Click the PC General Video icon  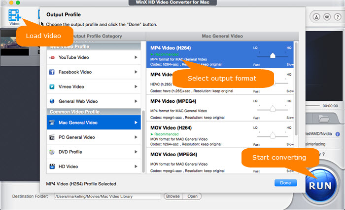pos(52,137)
